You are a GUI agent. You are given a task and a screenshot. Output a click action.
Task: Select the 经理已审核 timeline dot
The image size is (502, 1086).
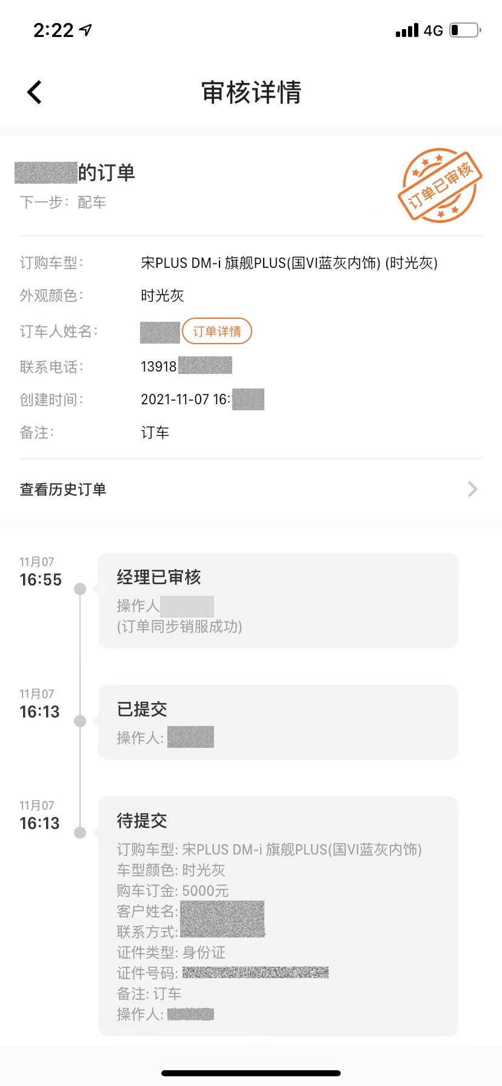click(80, 589)
